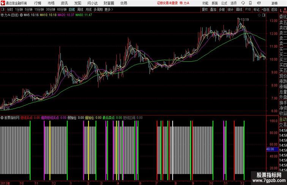The height and width of the screenshot is (185, 287).
Task: Open the 公式 menu
Action: pos(224,3)
